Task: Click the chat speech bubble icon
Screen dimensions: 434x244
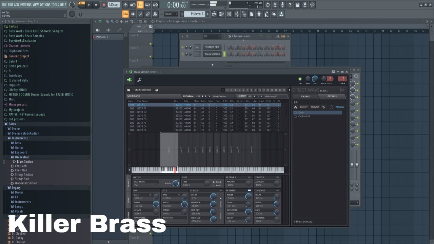Action: [312, 5]
